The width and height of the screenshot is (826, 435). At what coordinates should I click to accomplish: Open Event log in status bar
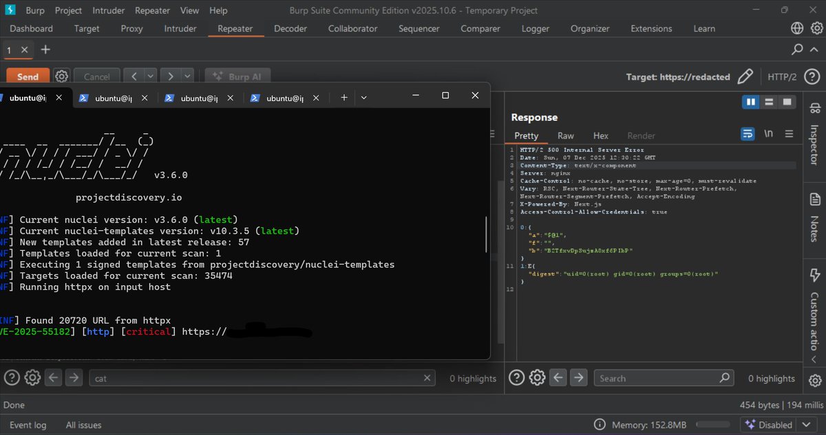pos(28,425)
